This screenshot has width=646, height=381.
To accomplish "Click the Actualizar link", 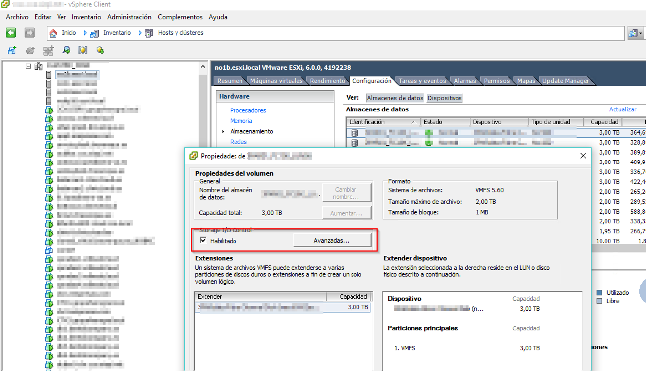I will (x=622, y=109).
